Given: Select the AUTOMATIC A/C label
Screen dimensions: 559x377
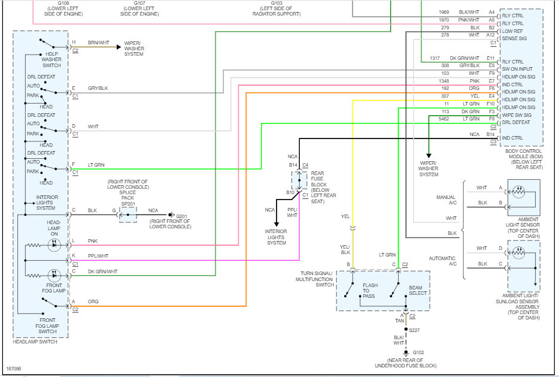Looking at the screenshot, I should (442, 261).
